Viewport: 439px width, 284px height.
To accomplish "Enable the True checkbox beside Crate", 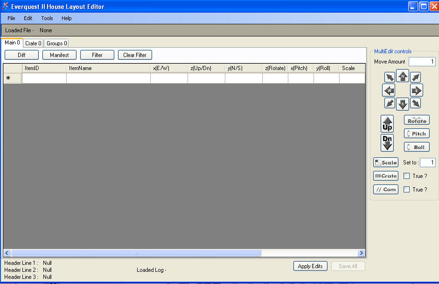I will pos(406,176).
